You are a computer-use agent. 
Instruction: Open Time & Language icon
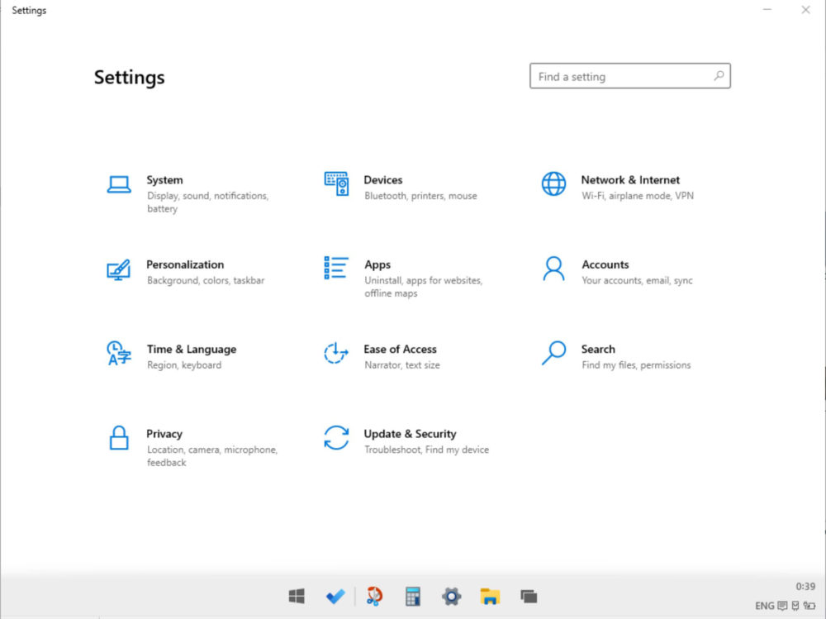coord(119,353)
